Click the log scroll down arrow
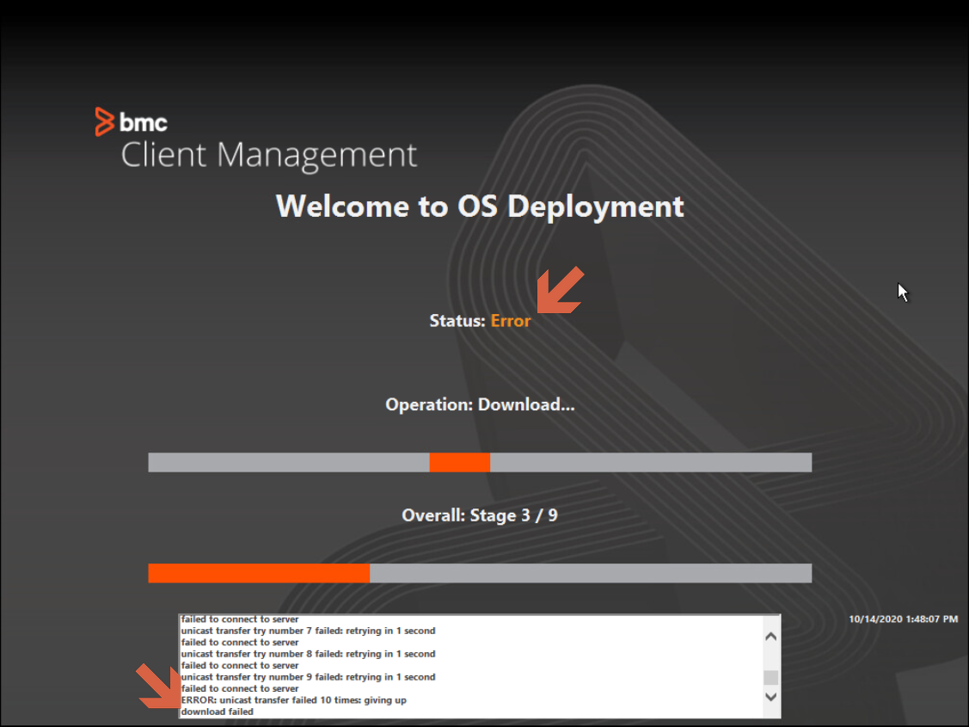This screenshot has width=969, height=727. (x=770, y=697)
